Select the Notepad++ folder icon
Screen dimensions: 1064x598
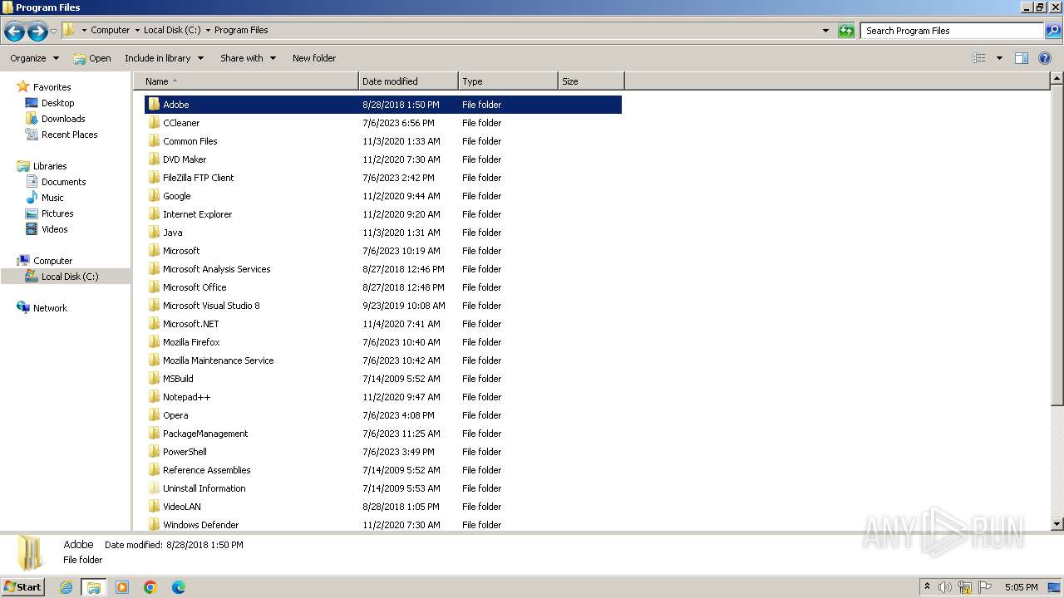click(154, 397)
